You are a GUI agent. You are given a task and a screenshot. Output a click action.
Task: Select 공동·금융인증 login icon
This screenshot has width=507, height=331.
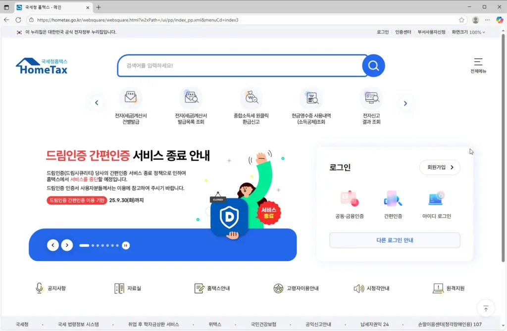(350, 199)
